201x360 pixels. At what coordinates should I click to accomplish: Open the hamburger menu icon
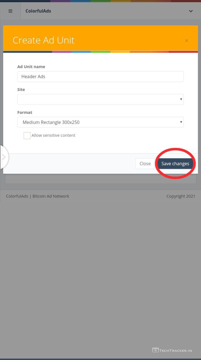pyautogui.click(x=10, y=11)
